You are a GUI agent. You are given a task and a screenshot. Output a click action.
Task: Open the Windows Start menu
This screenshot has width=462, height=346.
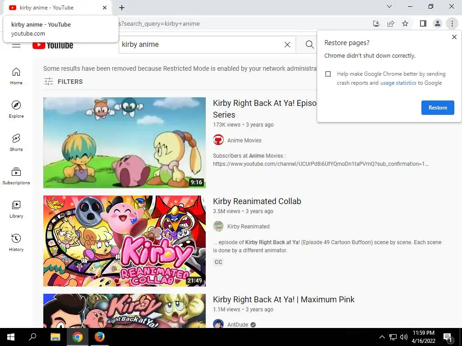coord(11,337)
